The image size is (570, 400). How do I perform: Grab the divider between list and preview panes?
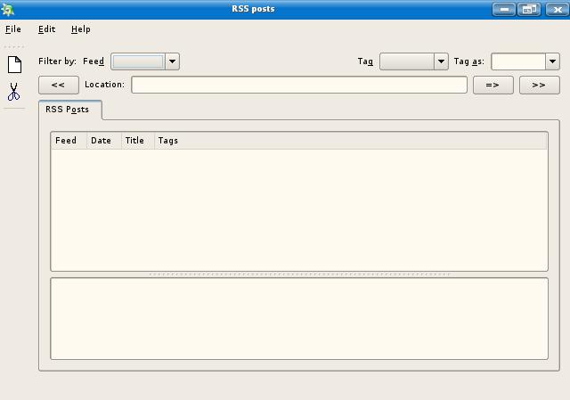coord(299,274)
